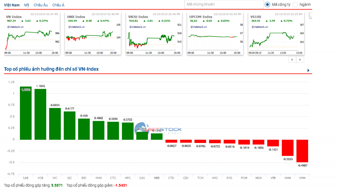This screenshot has width=340, height=189.
Task: Switch to the Mỹ market tab
Action: [27, 5]
